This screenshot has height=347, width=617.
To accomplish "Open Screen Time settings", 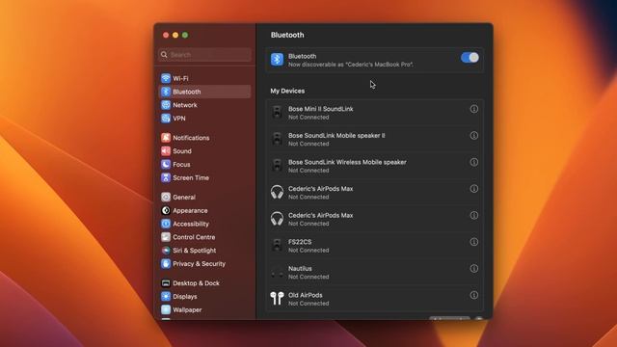I will 204,177.
